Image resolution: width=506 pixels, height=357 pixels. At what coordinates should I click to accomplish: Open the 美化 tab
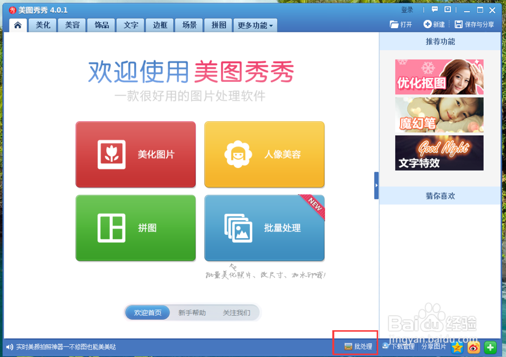pyautogui.click(x=43, y=25)
